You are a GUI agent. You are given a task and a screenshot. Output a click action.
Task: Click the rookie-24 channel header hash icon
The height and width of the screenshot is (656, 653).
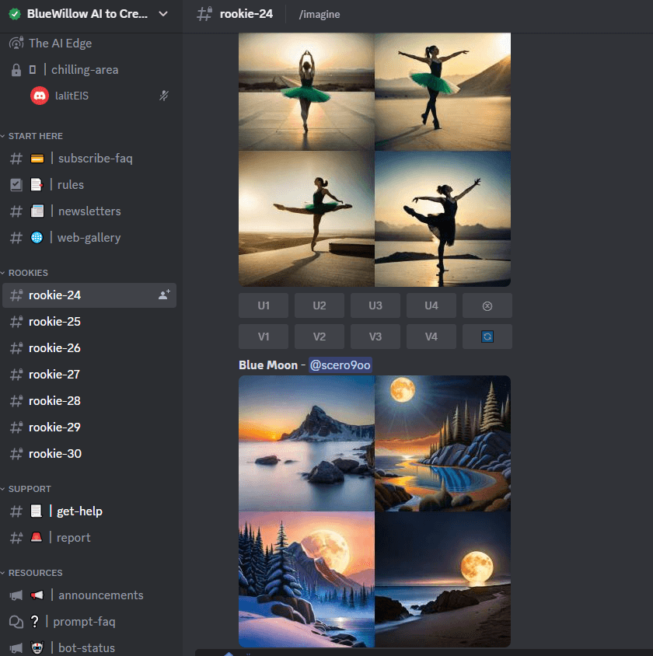204,14
